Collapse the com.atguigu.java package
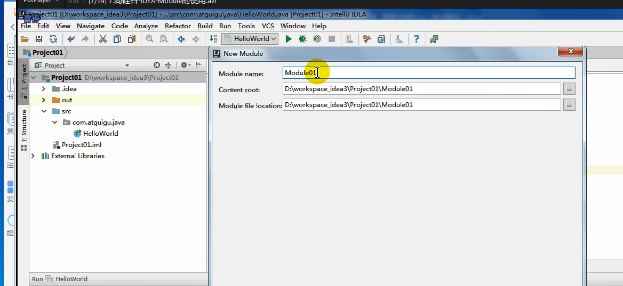This screenshot has height=286, width=623. pos(54,122)
